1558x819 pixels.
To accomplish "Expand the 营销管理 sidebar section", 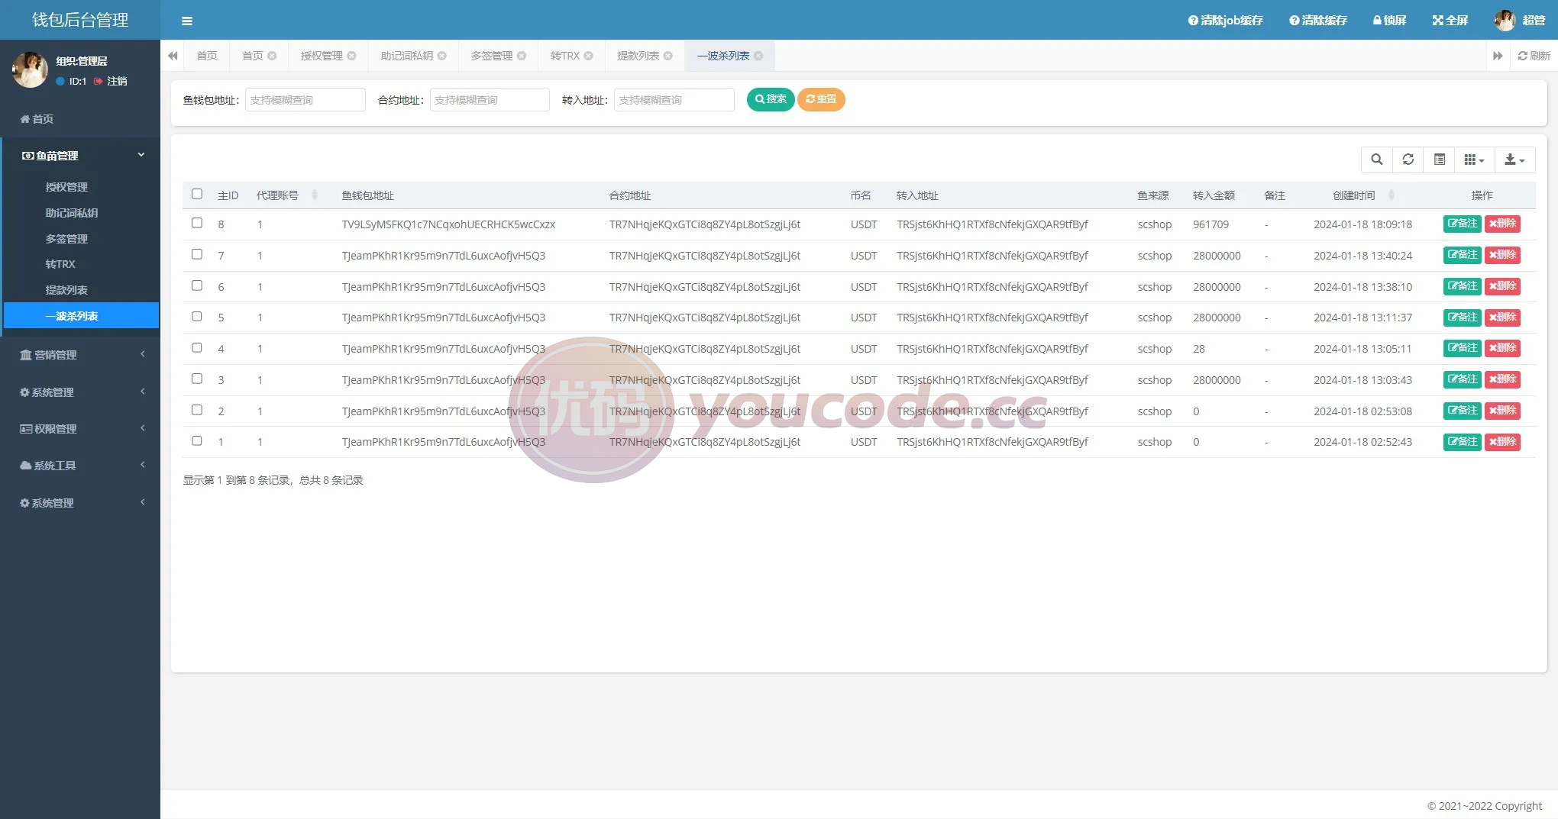I will 81,355.
